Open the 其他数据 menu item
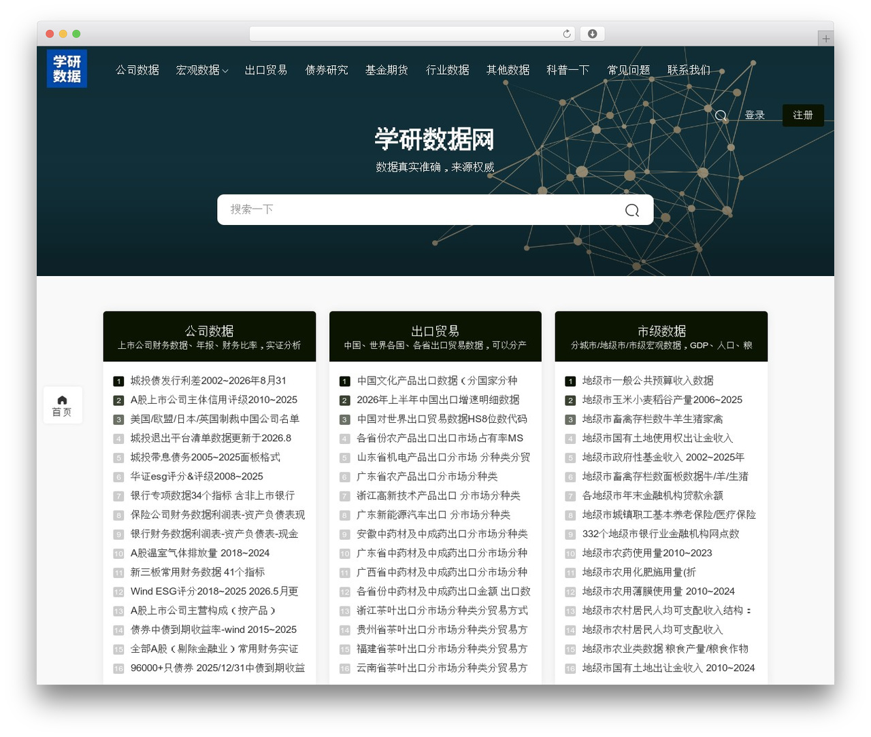This screenshot has width=871, height=737. 508,70
